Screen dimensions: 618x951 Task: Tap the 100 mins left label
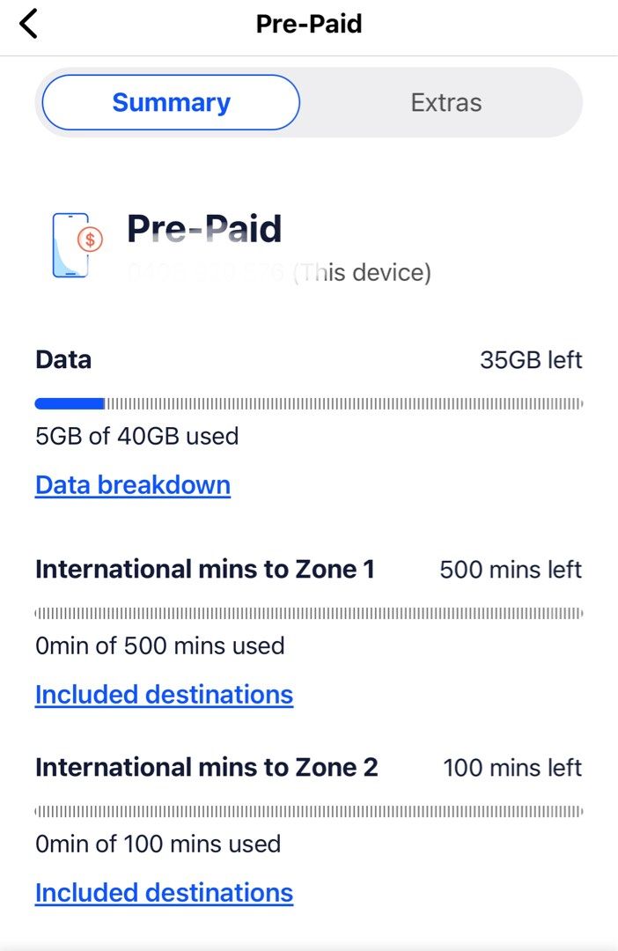pos(511,767)
